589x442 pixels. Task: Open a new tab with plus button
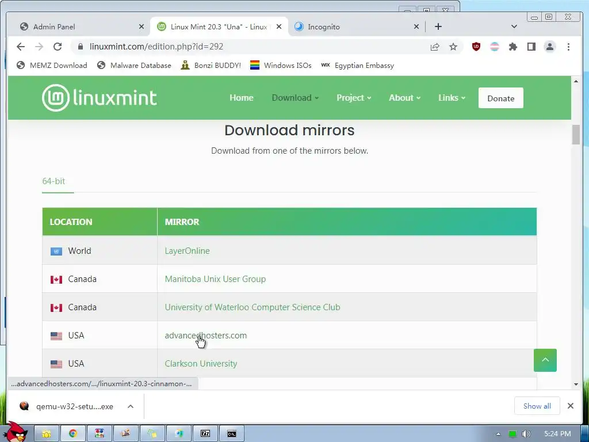(438, 26)
